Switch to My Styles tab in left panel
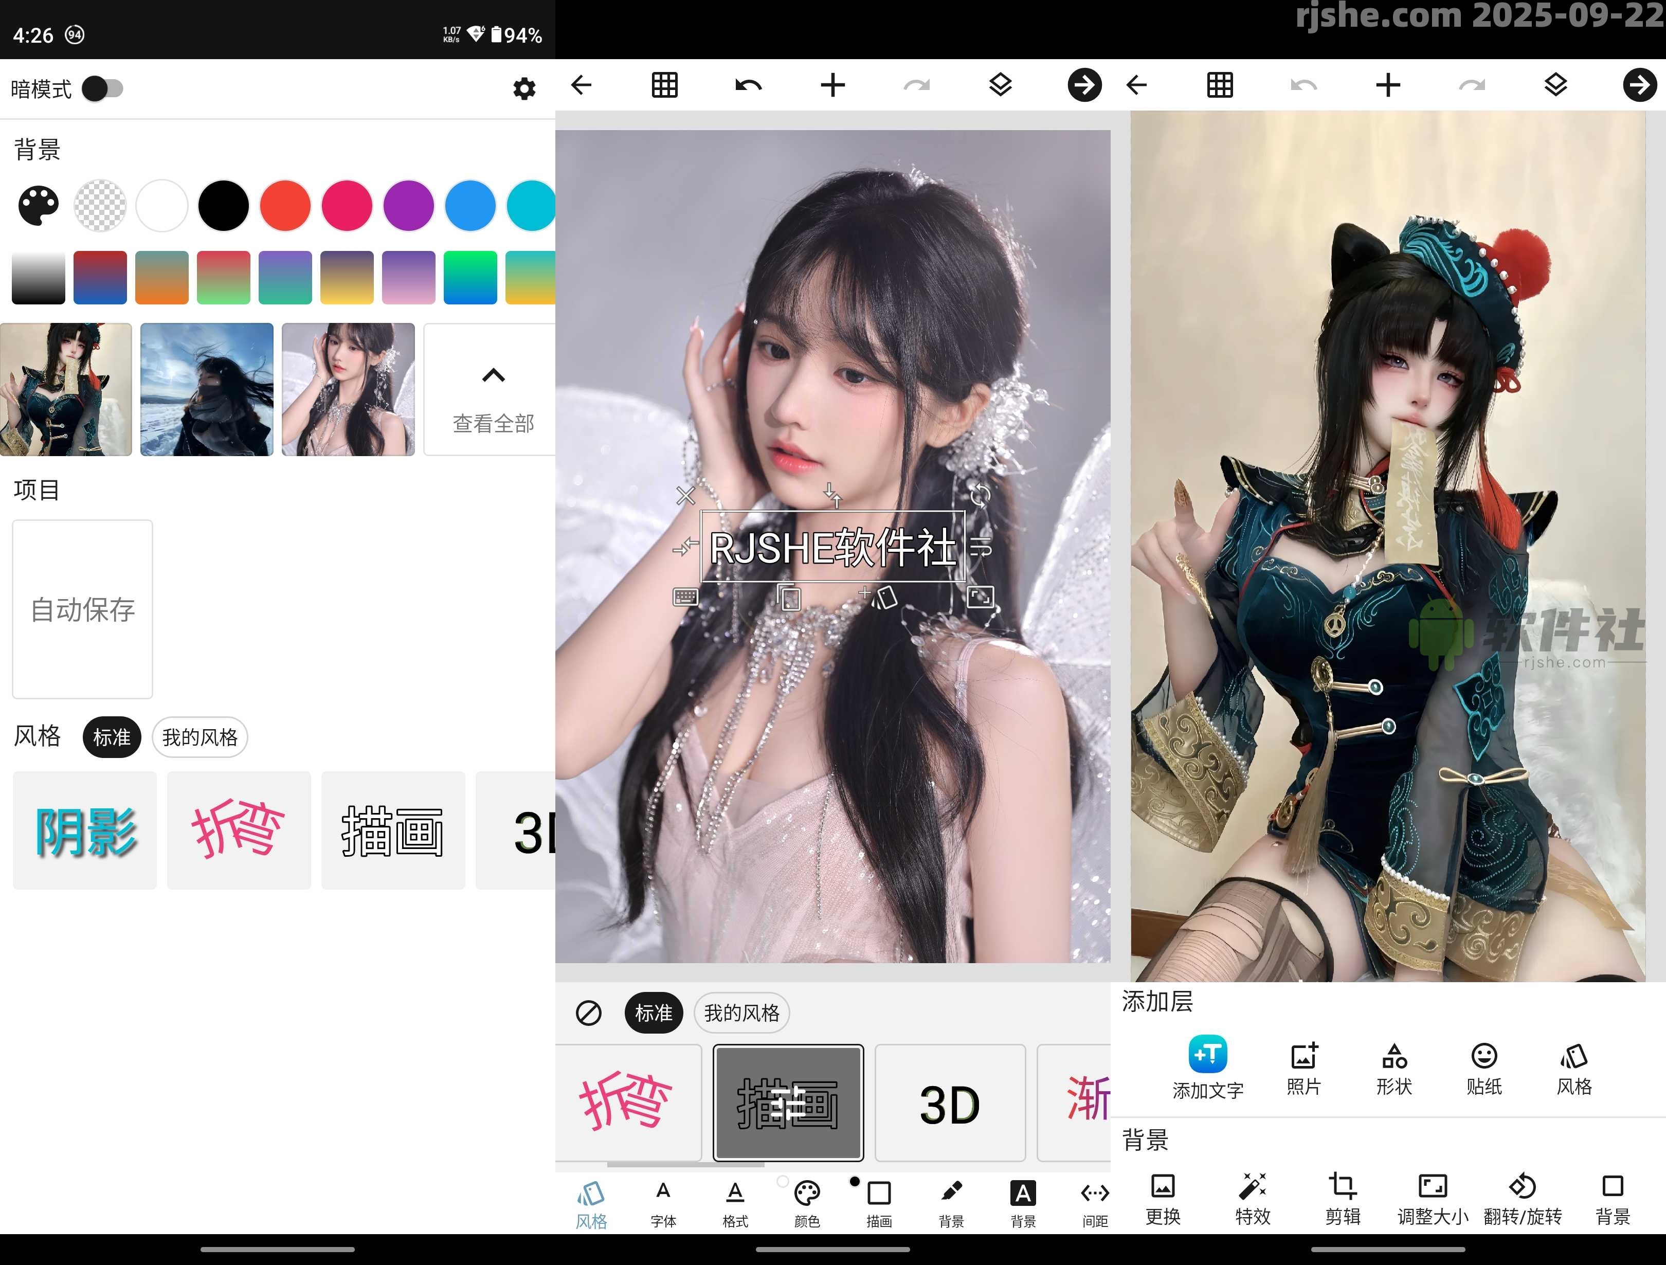Screen dimensions: 1666x1265 [200, 737]
